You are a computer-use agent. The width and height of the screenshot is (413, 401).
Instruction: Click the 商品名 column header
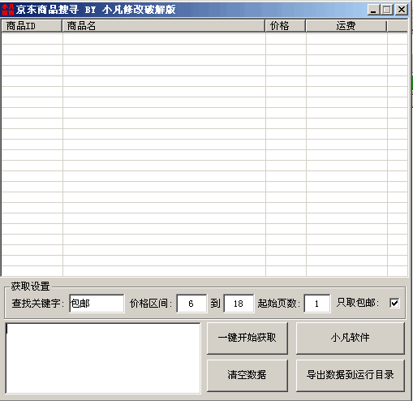coord(164,26)
